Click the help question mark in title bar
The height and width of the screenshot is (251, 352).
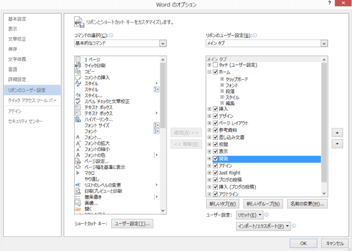click(x=329, y=3)
